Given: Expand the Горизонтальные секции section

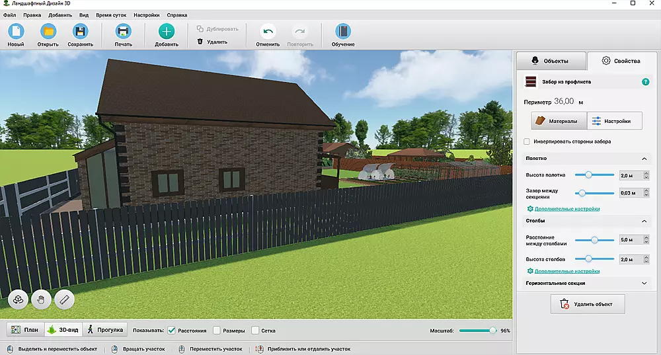Looking at the screenshot, I should point(644,283).
